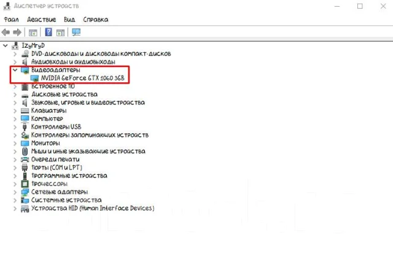Open the Действие menu
The image size is (393, 275).
click(x=41, y=20)
